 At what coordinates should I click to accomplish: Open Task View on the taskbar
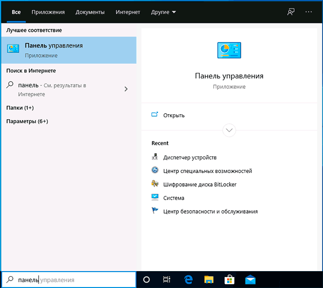(x=166, y=280)
